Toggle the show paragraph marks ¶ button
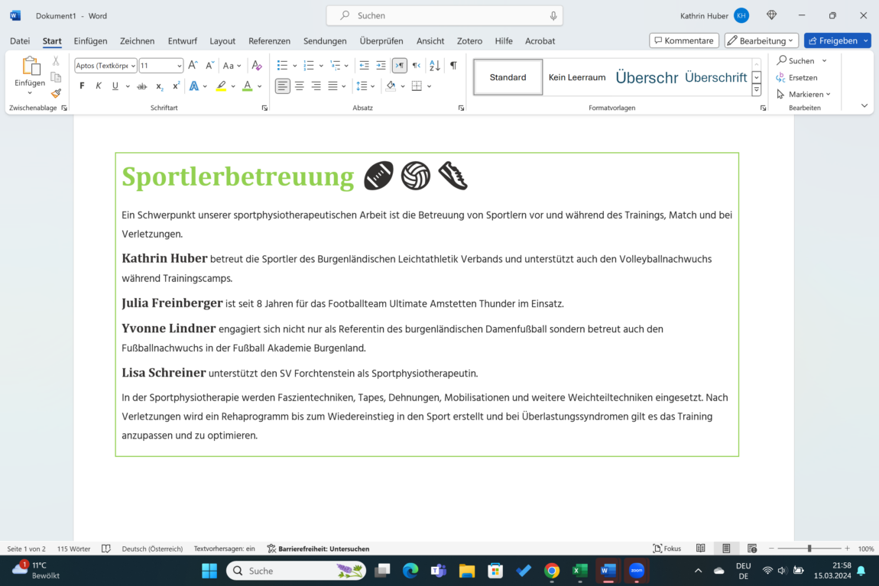This screenshot has width=879, height=586. [x=453, y=66]
